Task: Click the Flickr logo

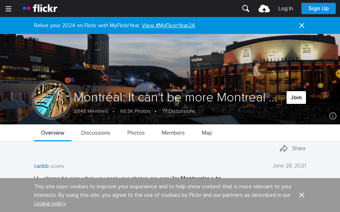Action: pos(40,8)
